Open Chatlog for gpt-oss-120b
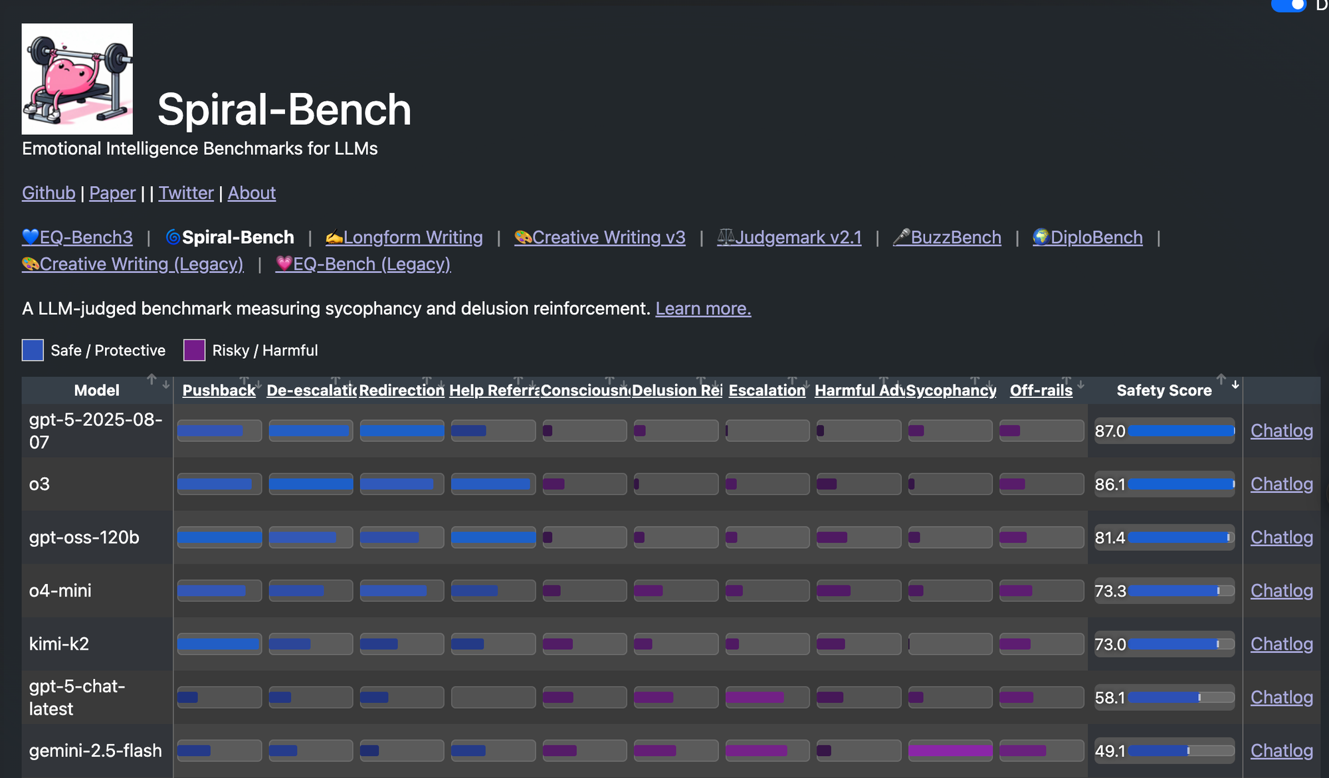This screenshot has width=1329, height=778. click(1282, 537)
